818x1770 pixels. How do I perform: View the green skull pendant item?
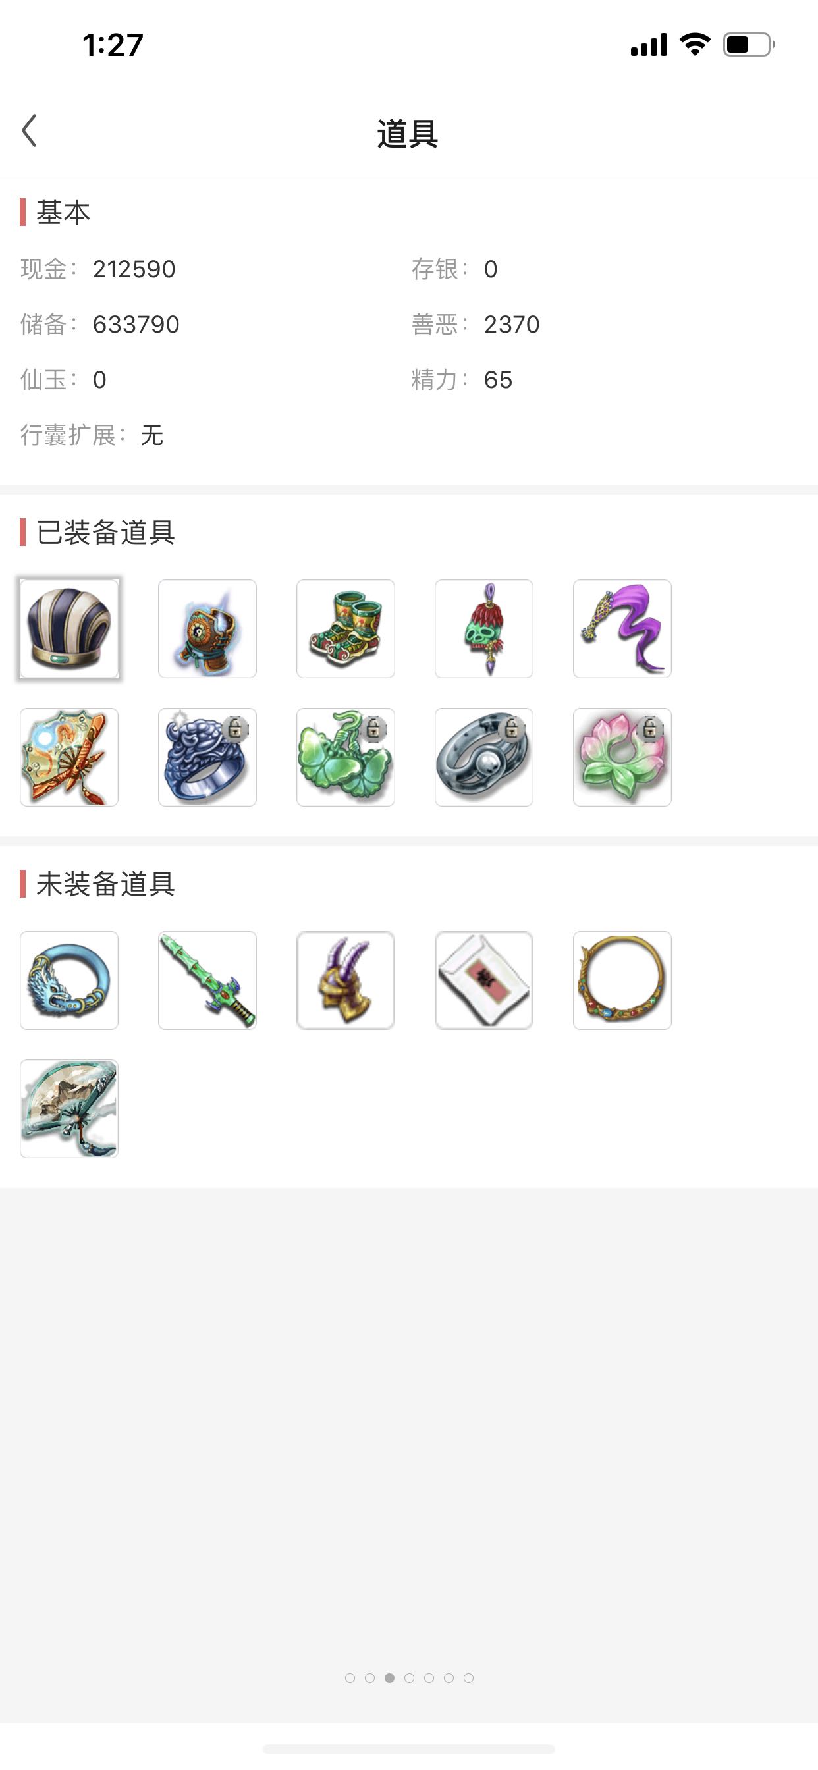coord(484,629)
